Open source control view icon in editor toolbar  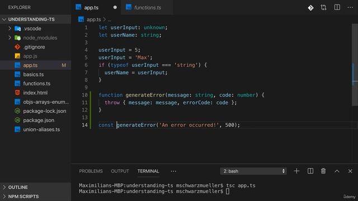point(310,8)
